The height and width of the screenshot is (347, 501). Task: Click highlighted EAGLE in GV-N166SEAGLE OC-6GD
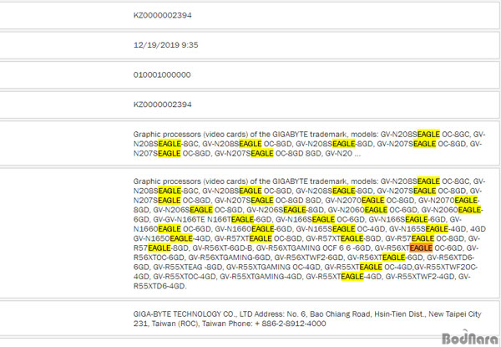point(323,219)
